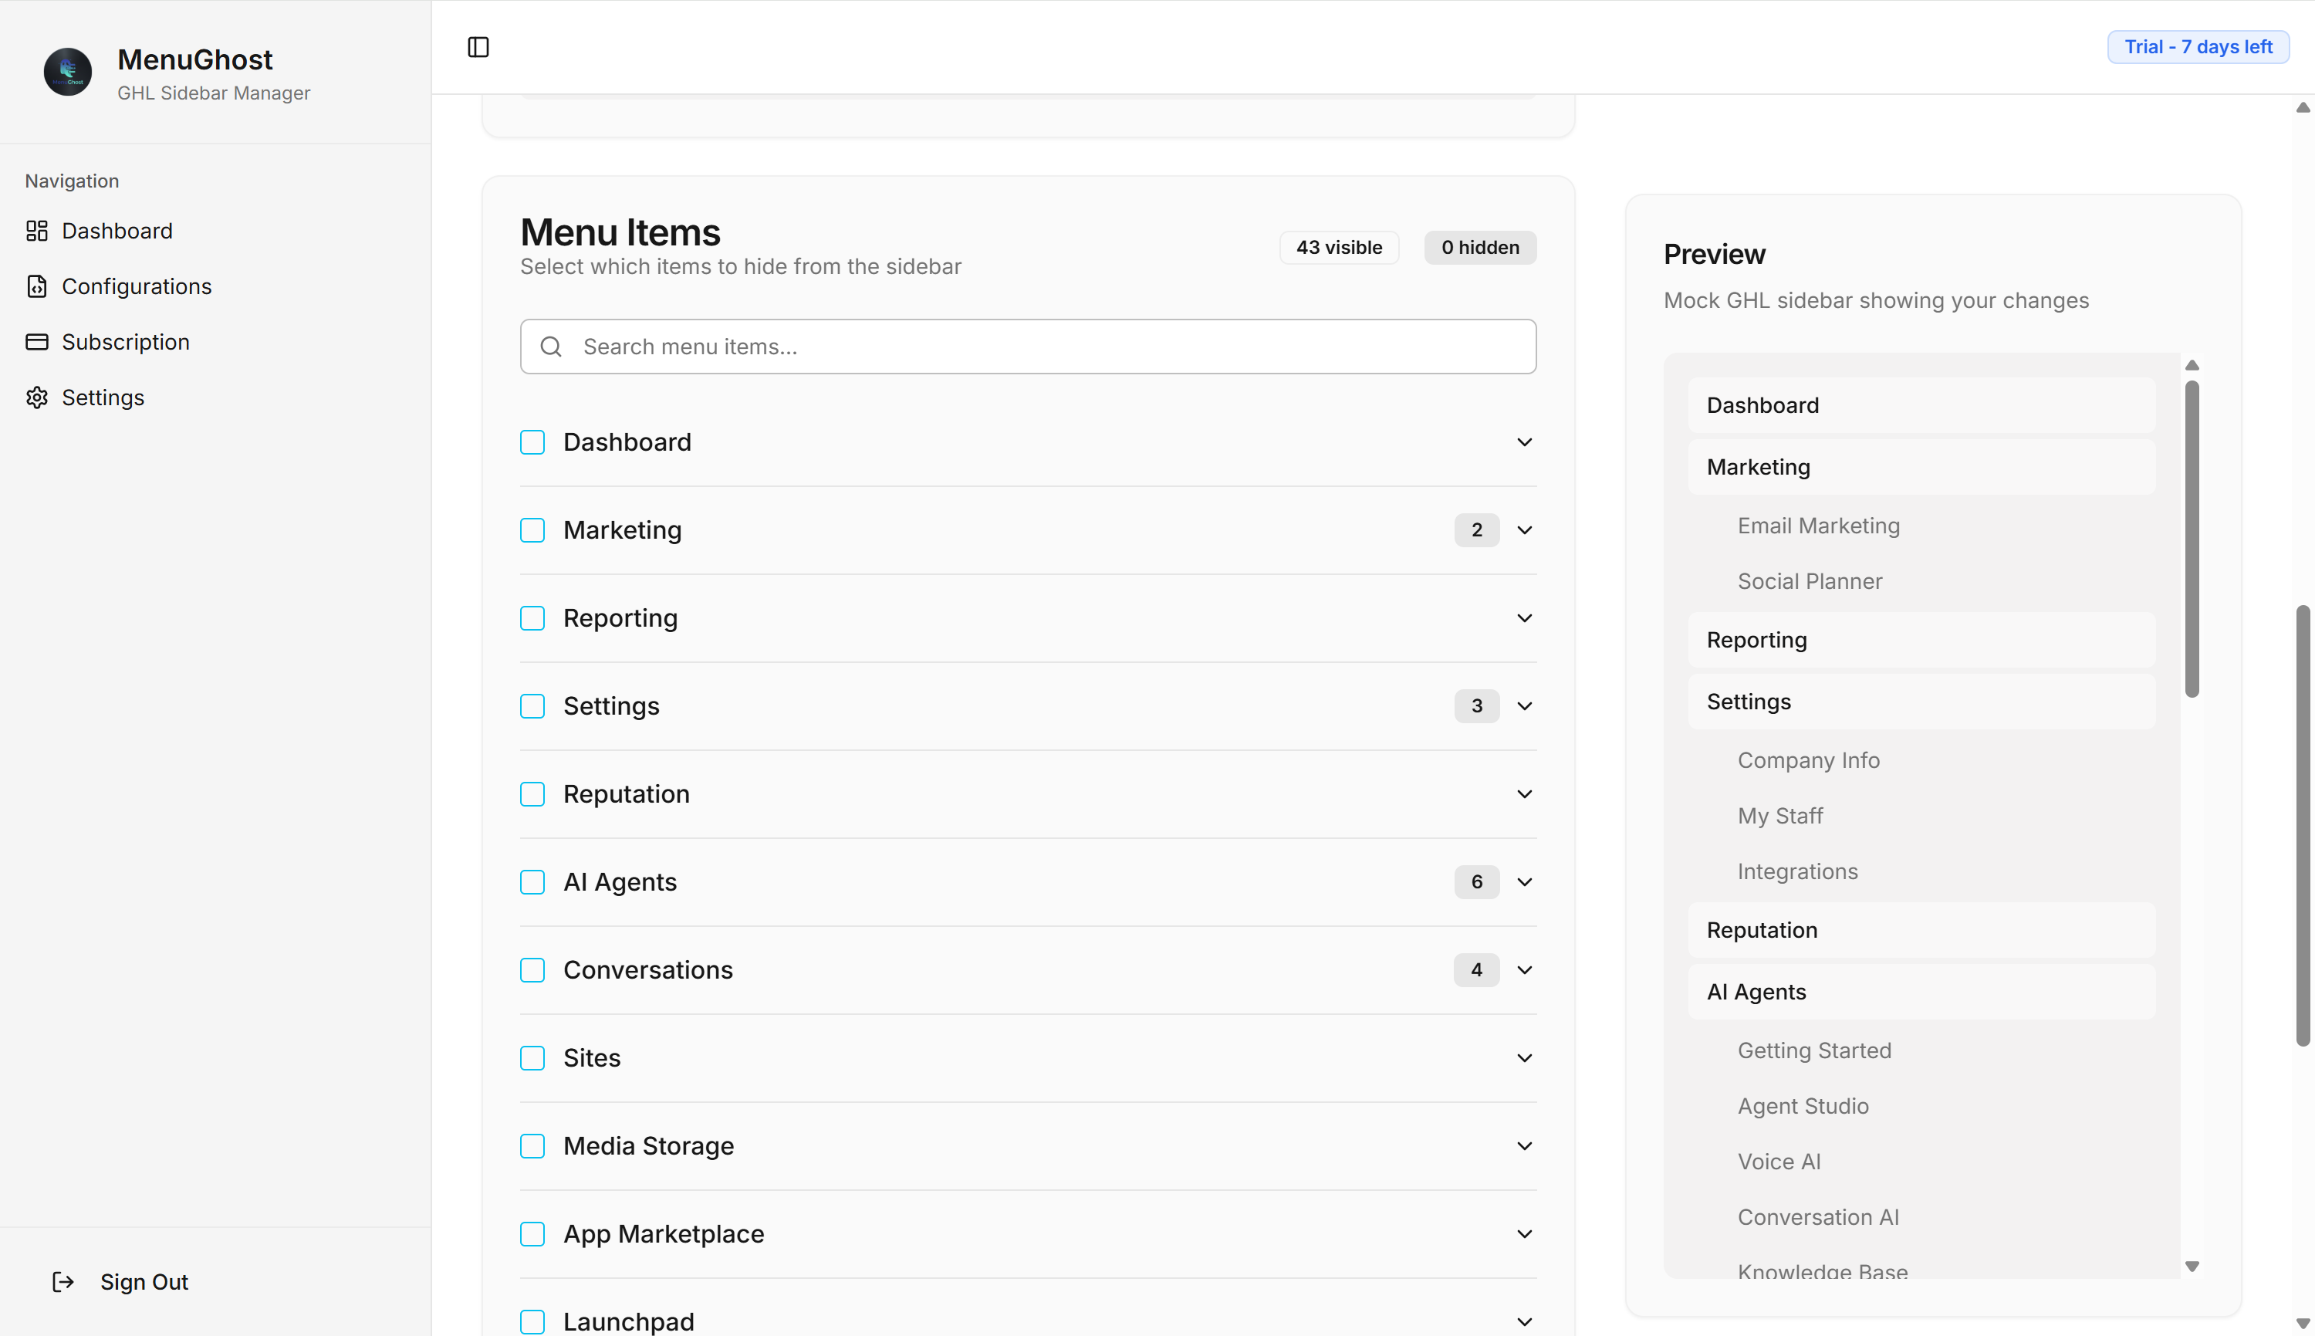Click the magnifier icon in the search bar
The height and width of the screenshot is (1336, 2315).
(x=550, y=346)
